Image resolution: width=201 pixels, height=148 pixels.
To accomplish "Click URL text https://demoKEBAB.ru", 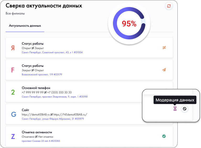I will (x=36, y=115).
